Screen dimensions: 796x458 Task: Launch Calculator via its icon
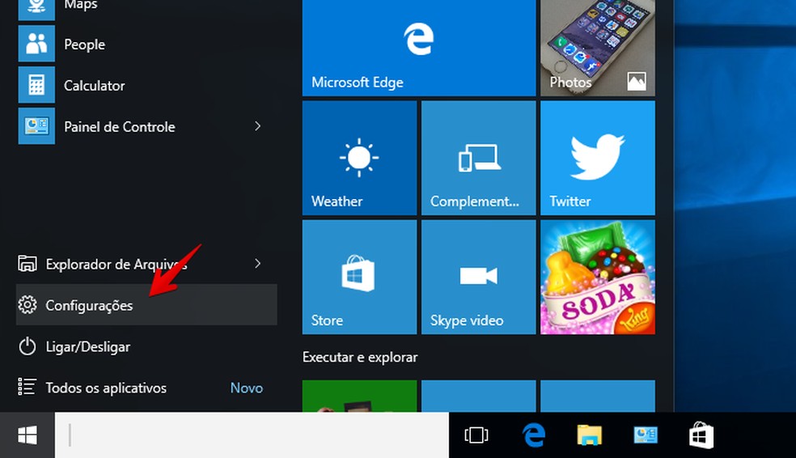[36, 85]
